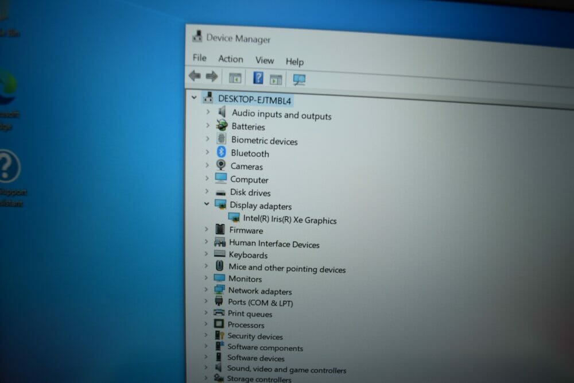Expand Audio inputs and outputs category
This screenshot has width=574, height=383.
208,111
